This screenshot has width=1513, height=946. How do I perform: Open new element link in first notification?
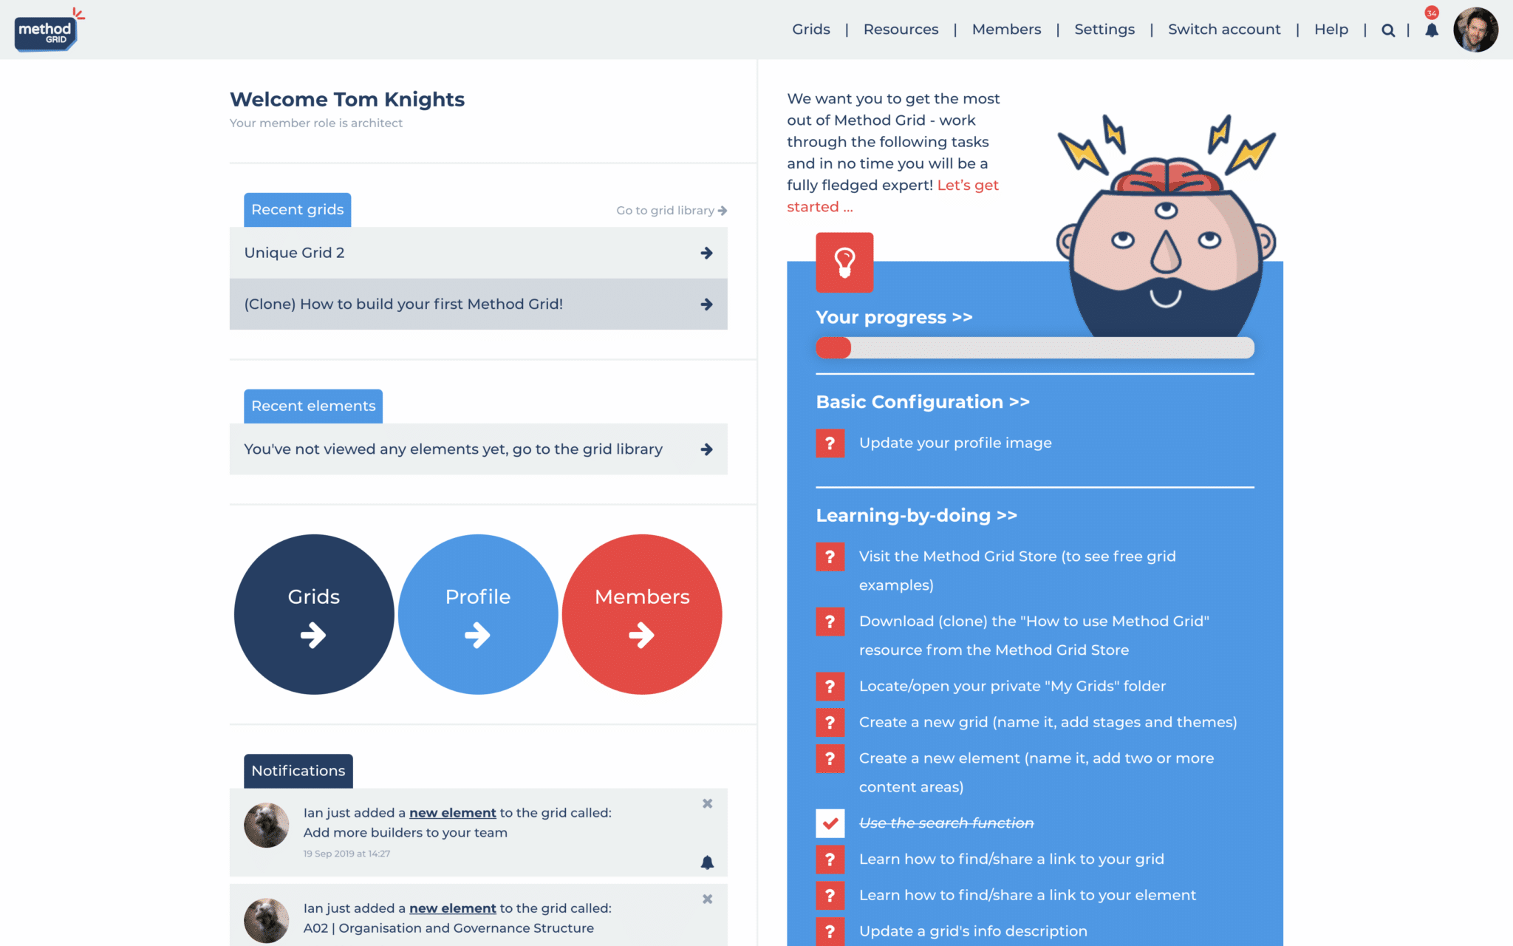(x=452, y=813)
